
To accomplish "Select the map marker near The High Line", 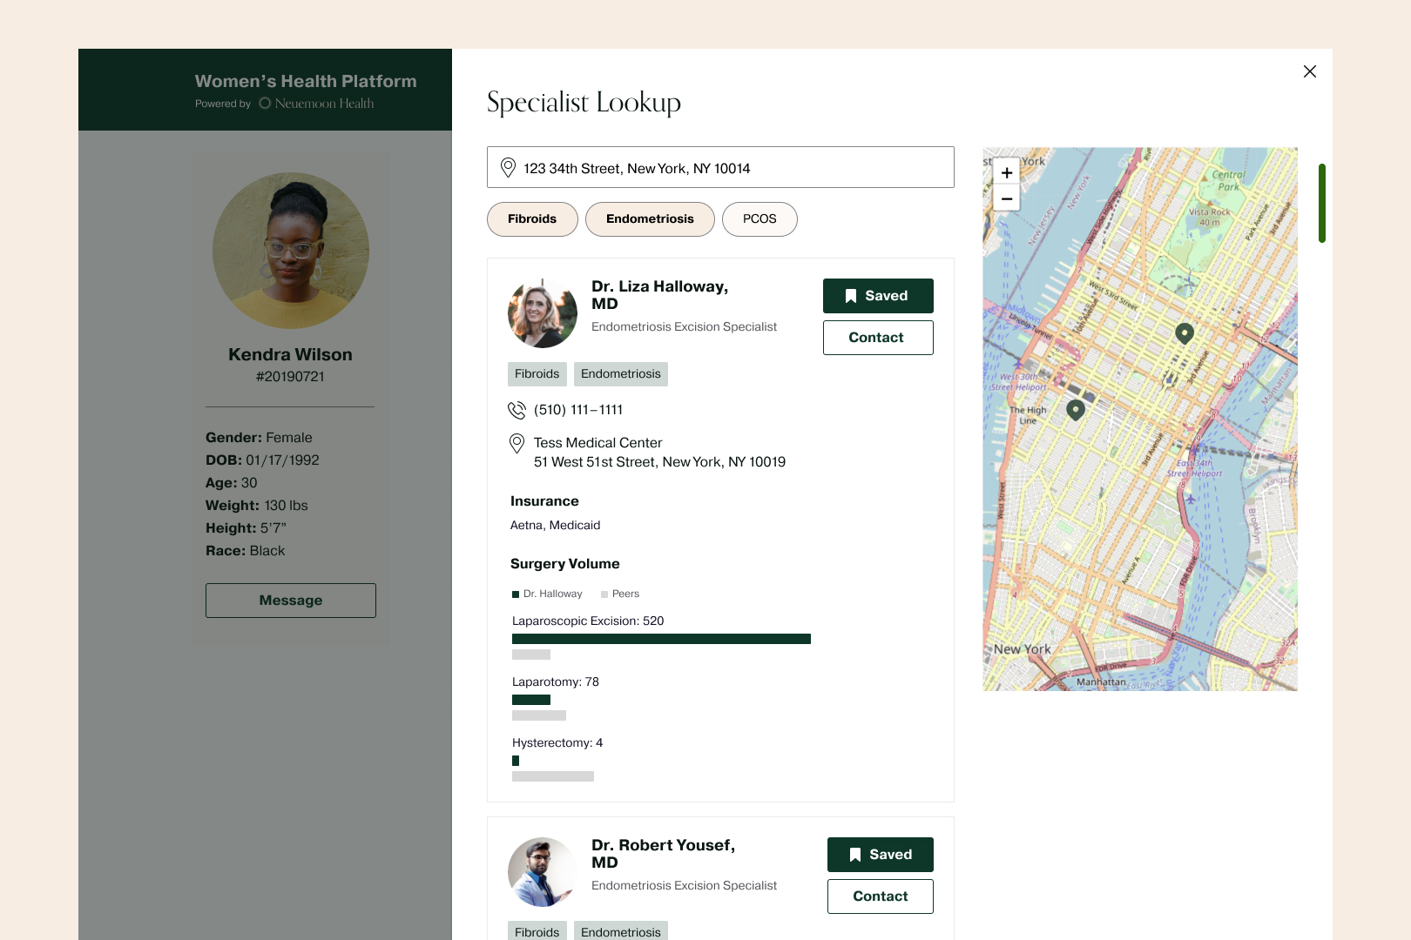I will click(1076, 410).
